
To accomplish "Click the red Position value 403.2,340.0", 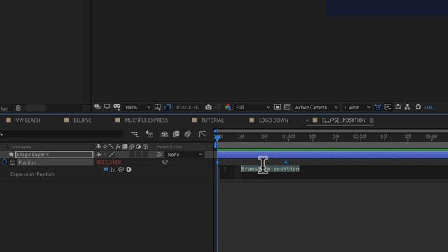I will point(108,162).
